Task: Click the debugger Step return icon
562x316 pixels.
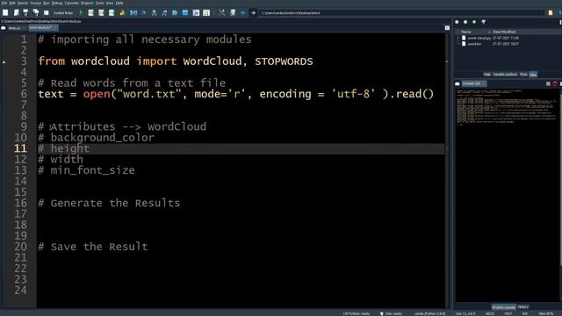Action: pos(164,12)
